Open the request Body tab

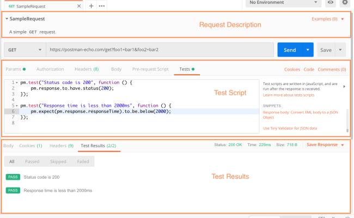tap(116, 69)
